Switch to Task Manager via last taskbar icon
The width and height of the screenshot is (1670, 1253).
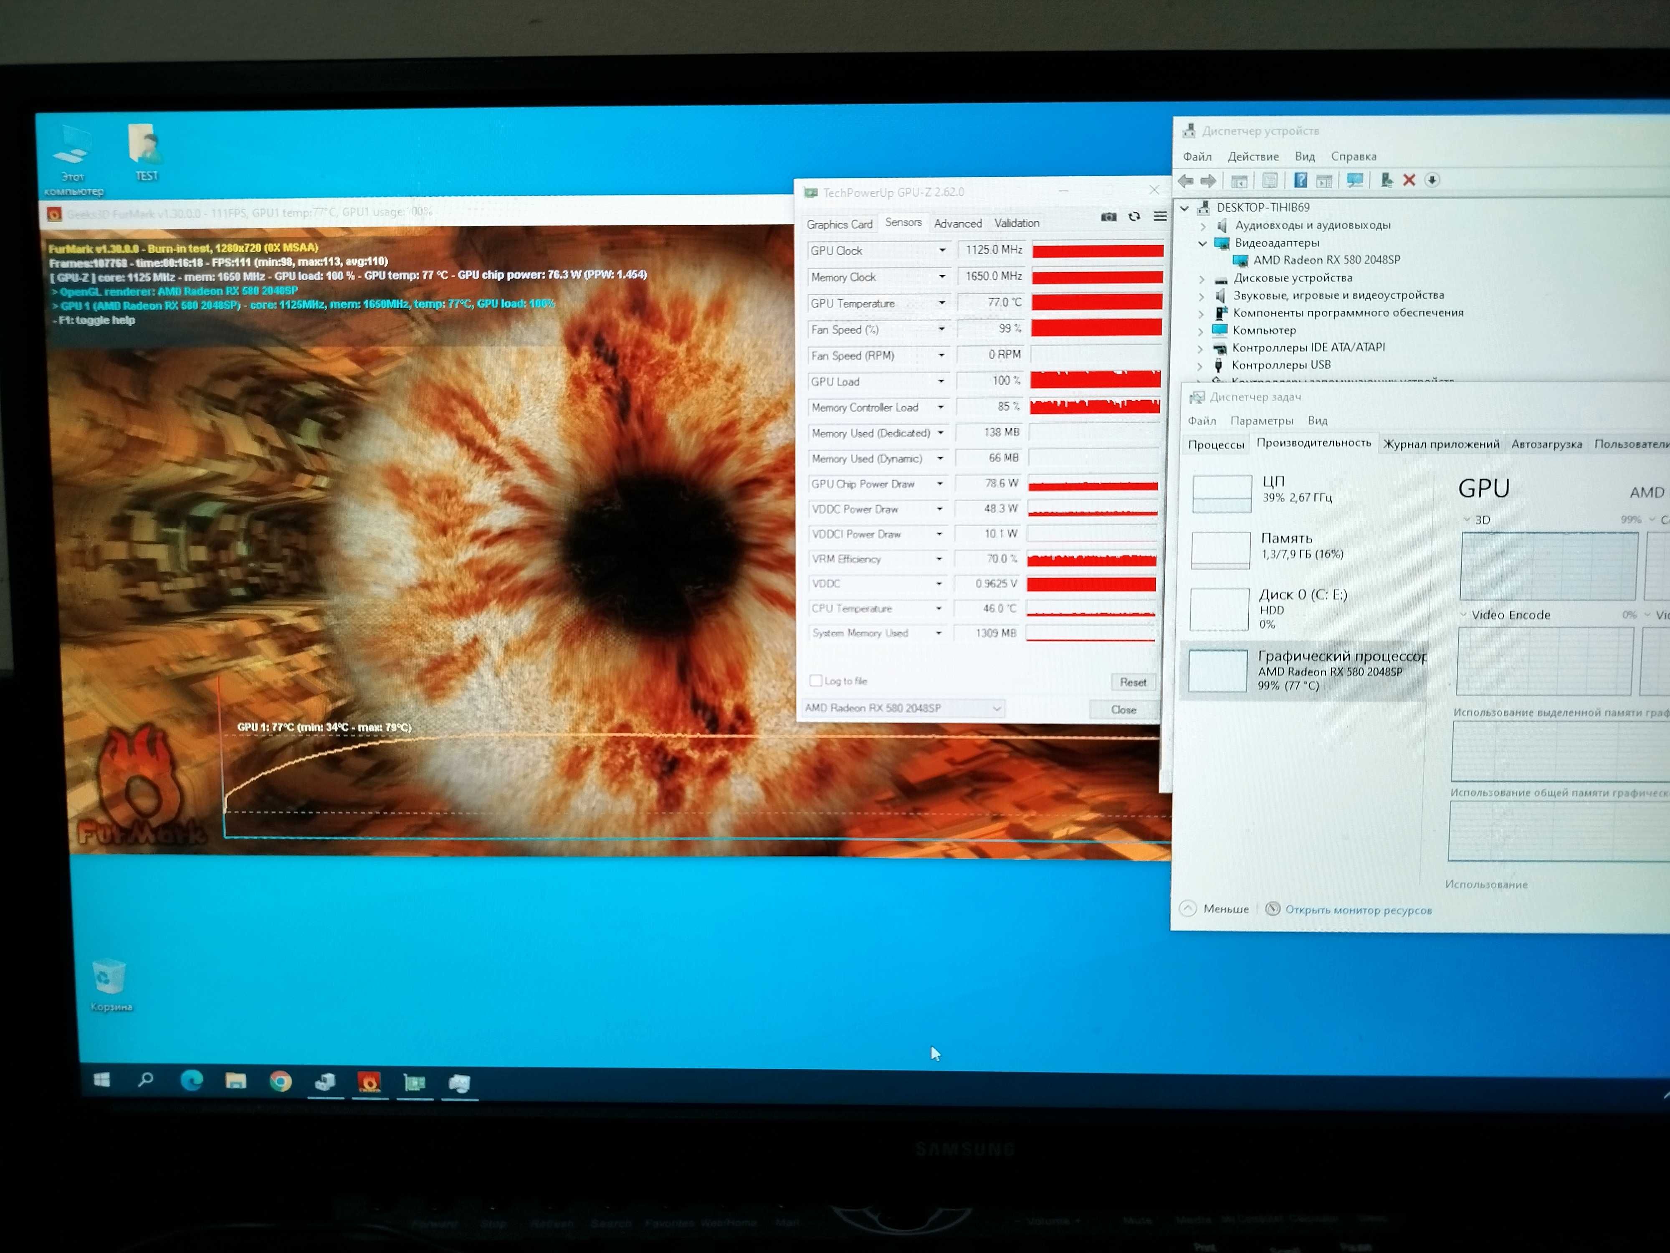tap(459, 1084)
